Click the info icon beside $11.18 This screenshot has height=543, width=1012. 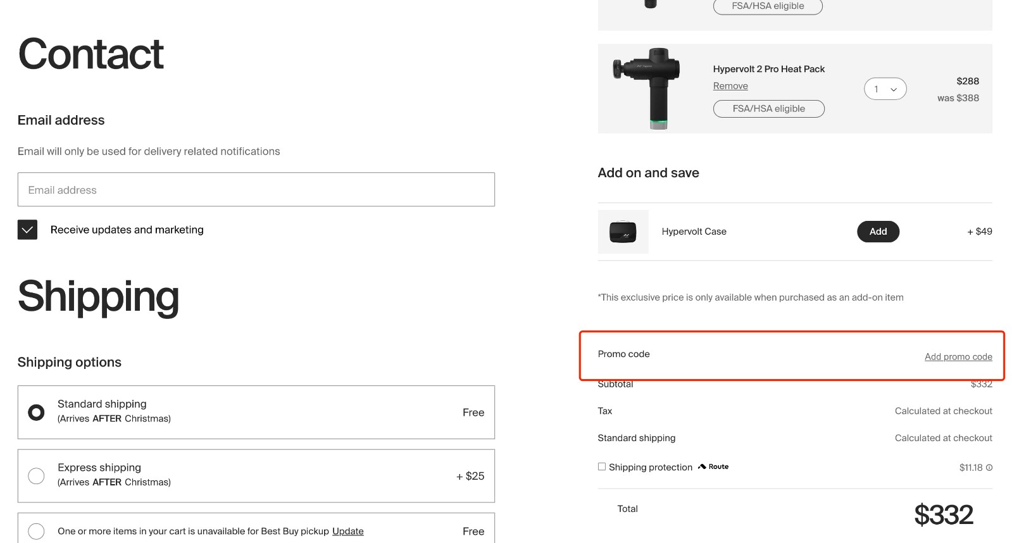989,468
